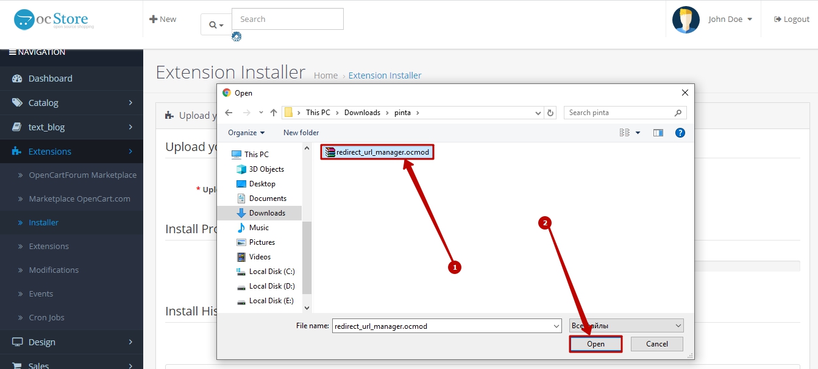Open address bar history dropdown

[538, 113]
